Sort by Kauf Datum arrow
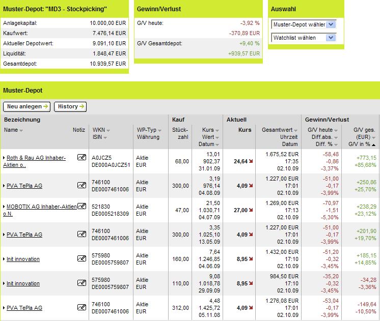This screenshot has height=321, width=380. tap(217, 145)
